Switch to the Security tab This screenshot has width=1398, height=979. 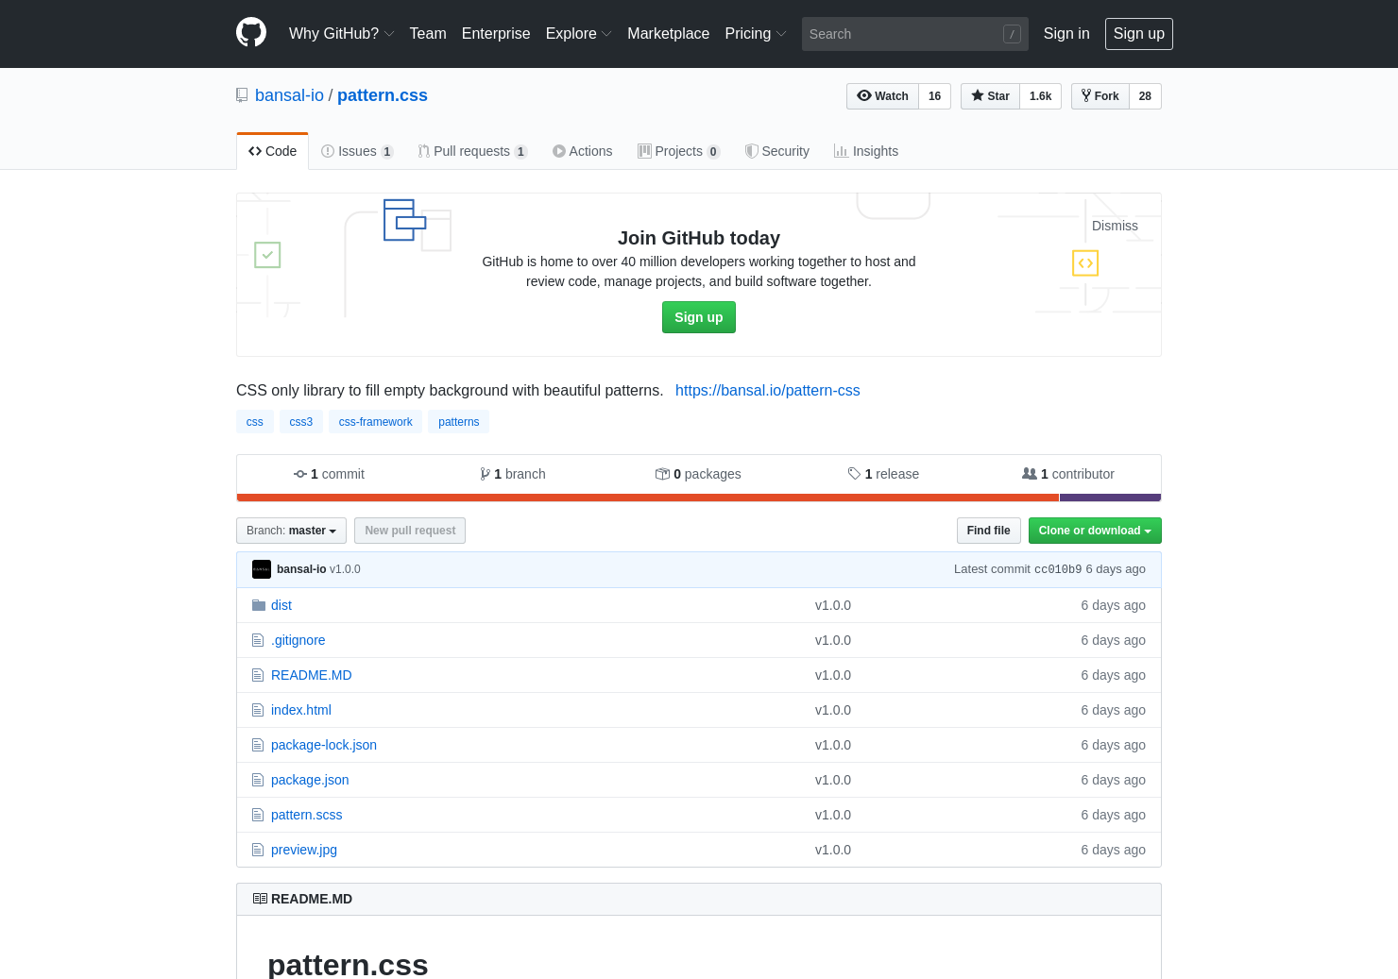pyautogui.click(x=777, y=151)
